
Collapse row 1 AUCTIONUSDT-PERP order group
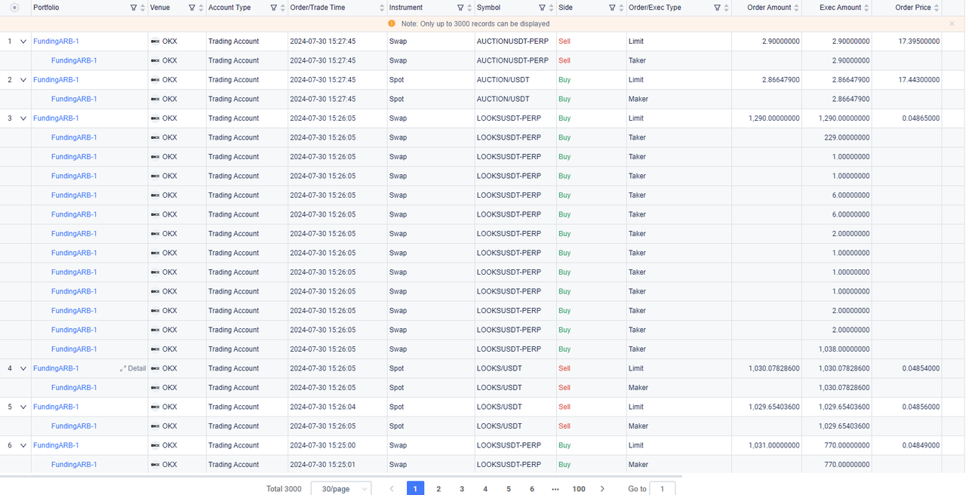point(23,42)
